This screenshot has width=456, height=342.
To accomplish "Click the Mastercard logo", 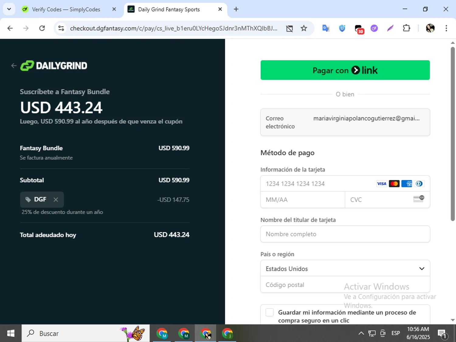I will point(394,184).
